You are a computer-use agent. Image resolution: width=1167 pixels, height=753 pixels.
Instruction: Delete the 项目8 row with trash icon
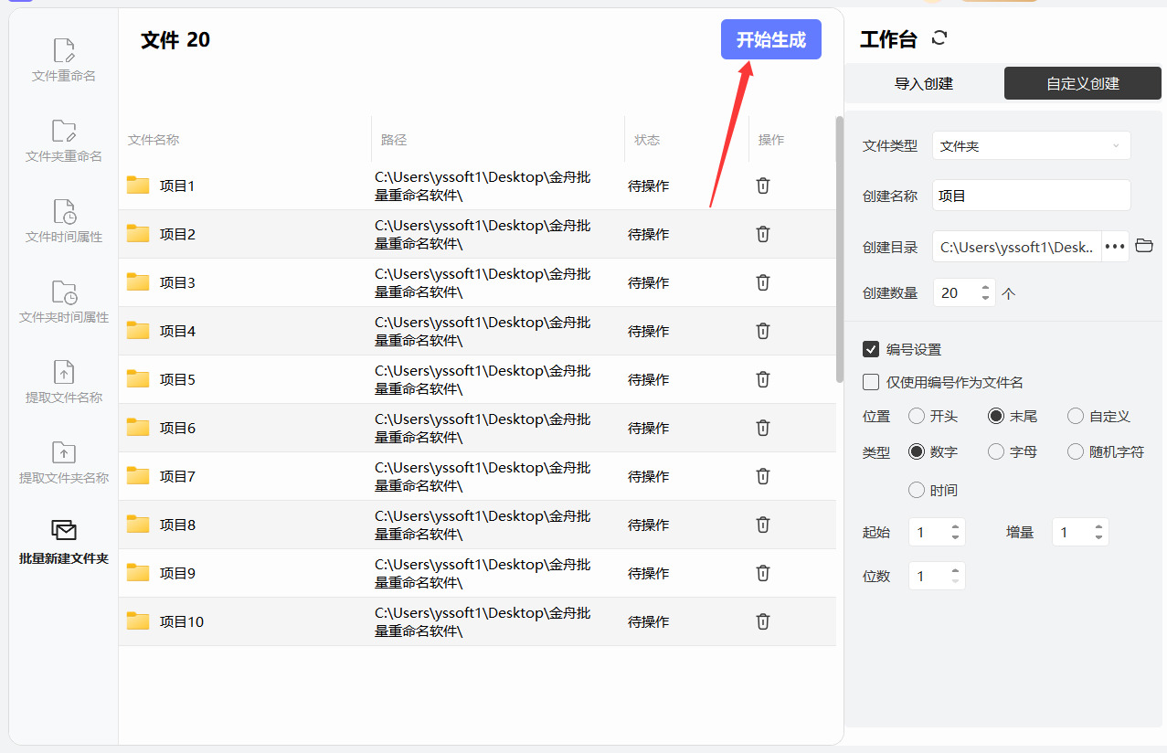[x=763, y=525]
